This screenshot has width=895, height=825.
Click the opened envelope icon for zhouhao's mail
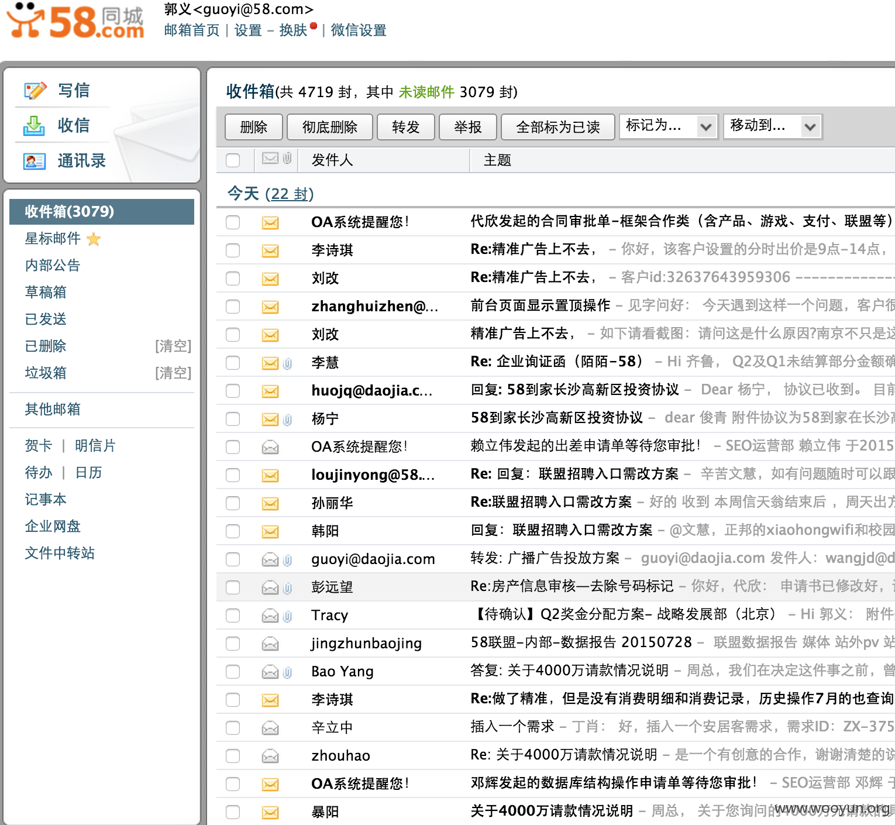270,756
